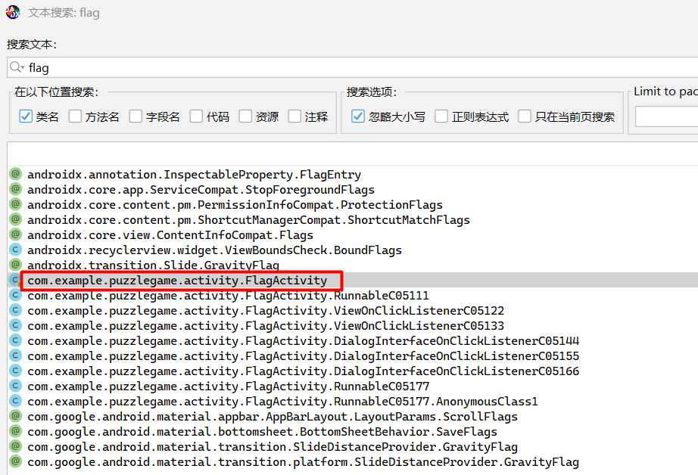Enable the 代码 search checkbox

click(196, 116)
